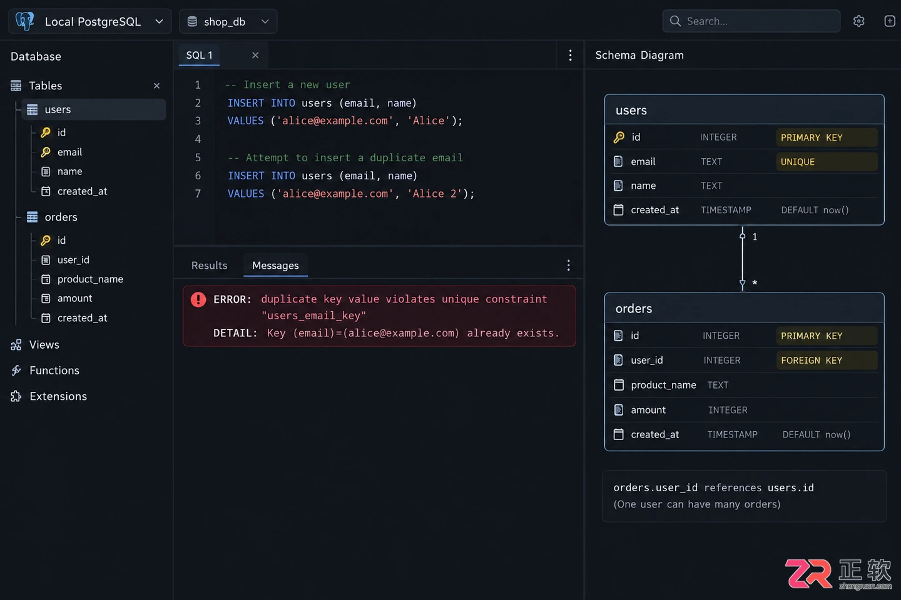Switch to the SQL 1 tab
The width and height of the screenshot is (901, 600).
point(199,55)
